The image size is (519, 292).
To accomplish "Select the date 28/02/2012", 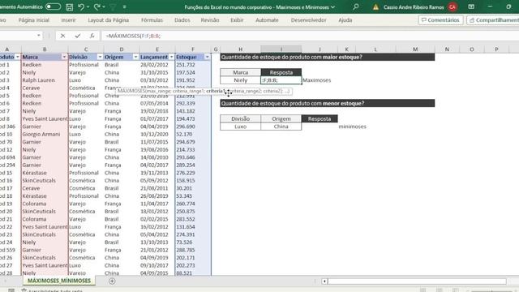I will (157, 65).
